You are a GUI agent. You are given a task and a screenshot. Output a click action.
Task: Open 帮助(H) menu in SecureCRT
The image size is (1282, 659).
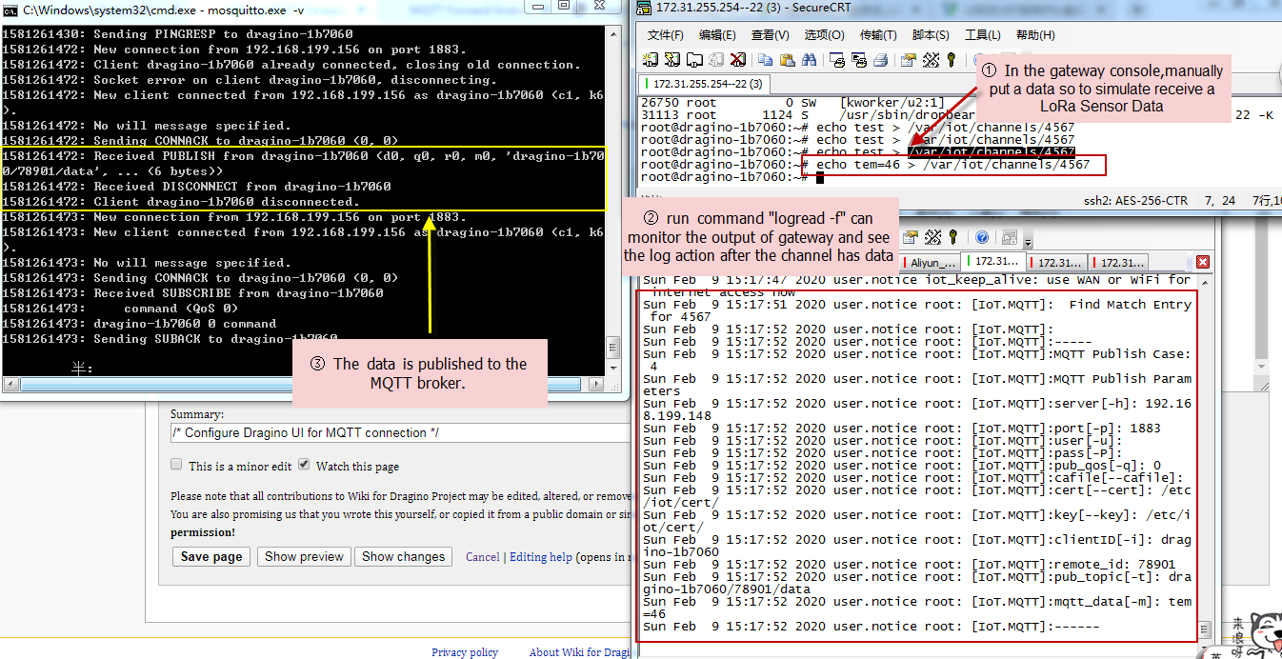(1035, 35)
